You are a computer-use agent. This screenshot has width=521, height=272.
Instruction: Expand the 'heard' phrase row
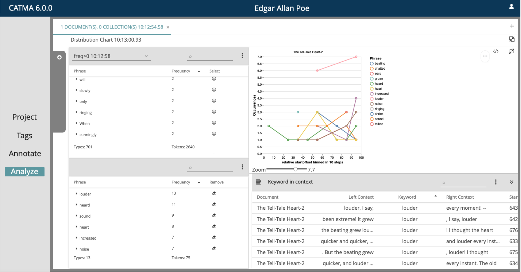pos(76,205)
